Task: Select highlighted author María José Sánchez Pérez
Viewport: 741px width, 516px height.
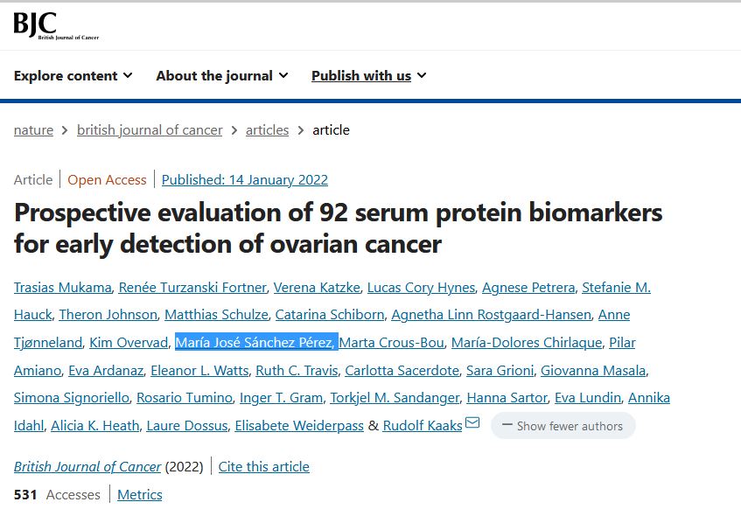Action: coord(255,342)
